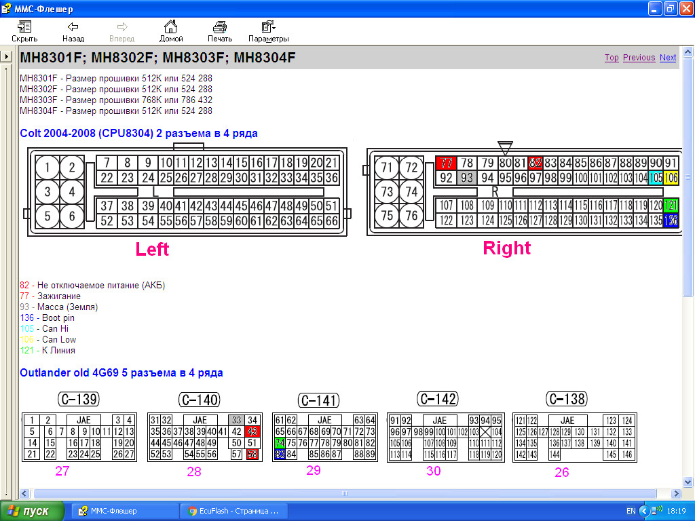This screenshot has height=521, width=695.
Task: Open the Параметры options icon
Action: click(268, 26)
